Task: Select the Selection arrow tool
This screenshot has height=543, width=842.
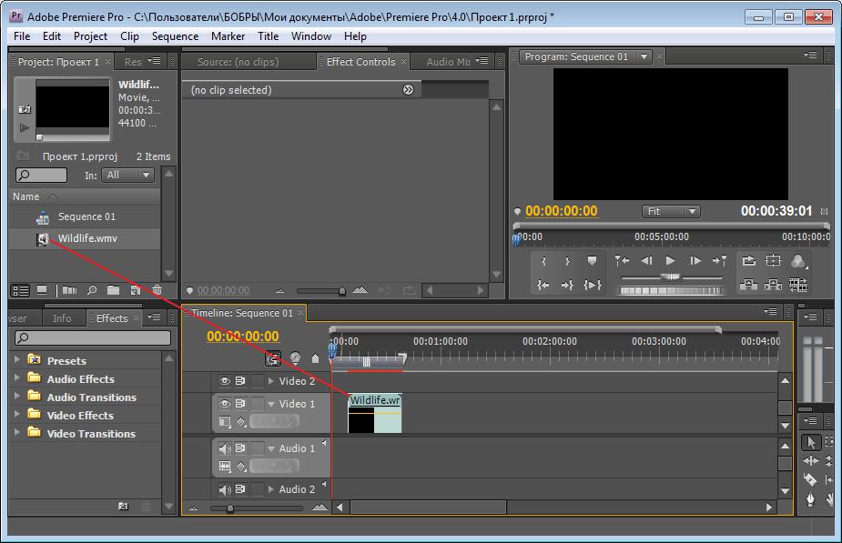Action: click(x=810, y=442)
